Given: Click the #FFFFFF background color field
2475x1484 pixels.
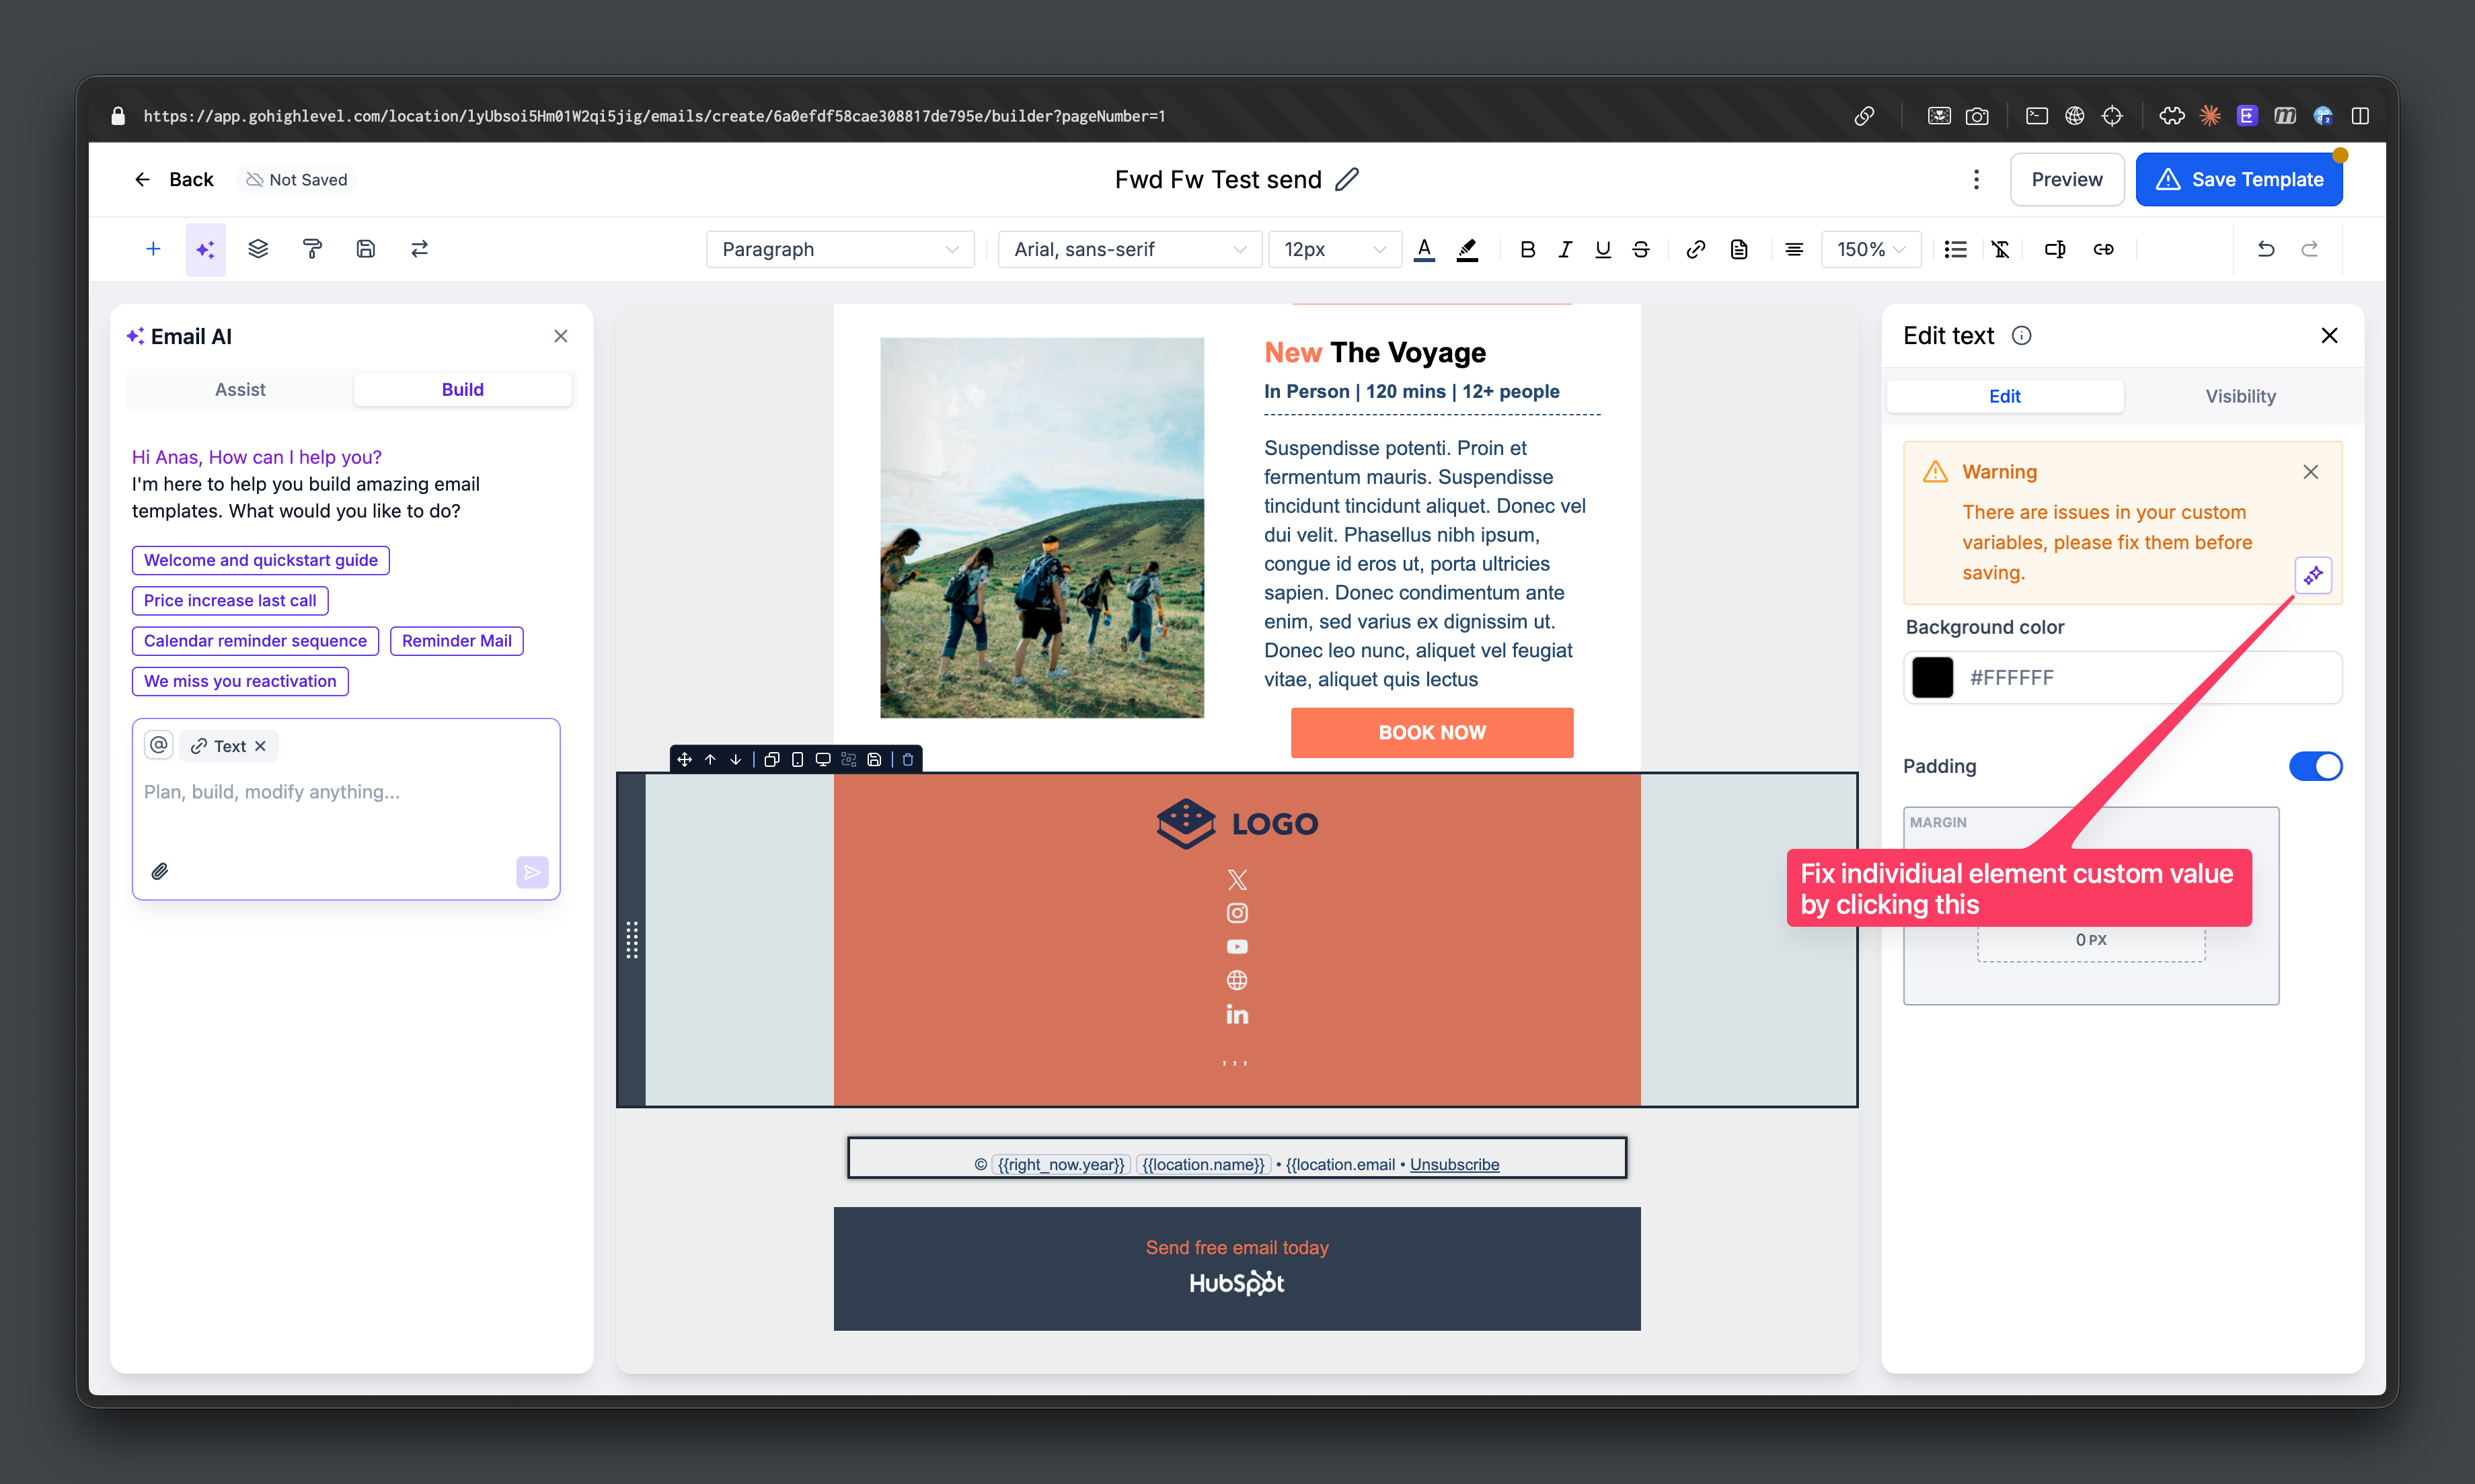Looking at the screenshot, I should [x=2122, y=677].
